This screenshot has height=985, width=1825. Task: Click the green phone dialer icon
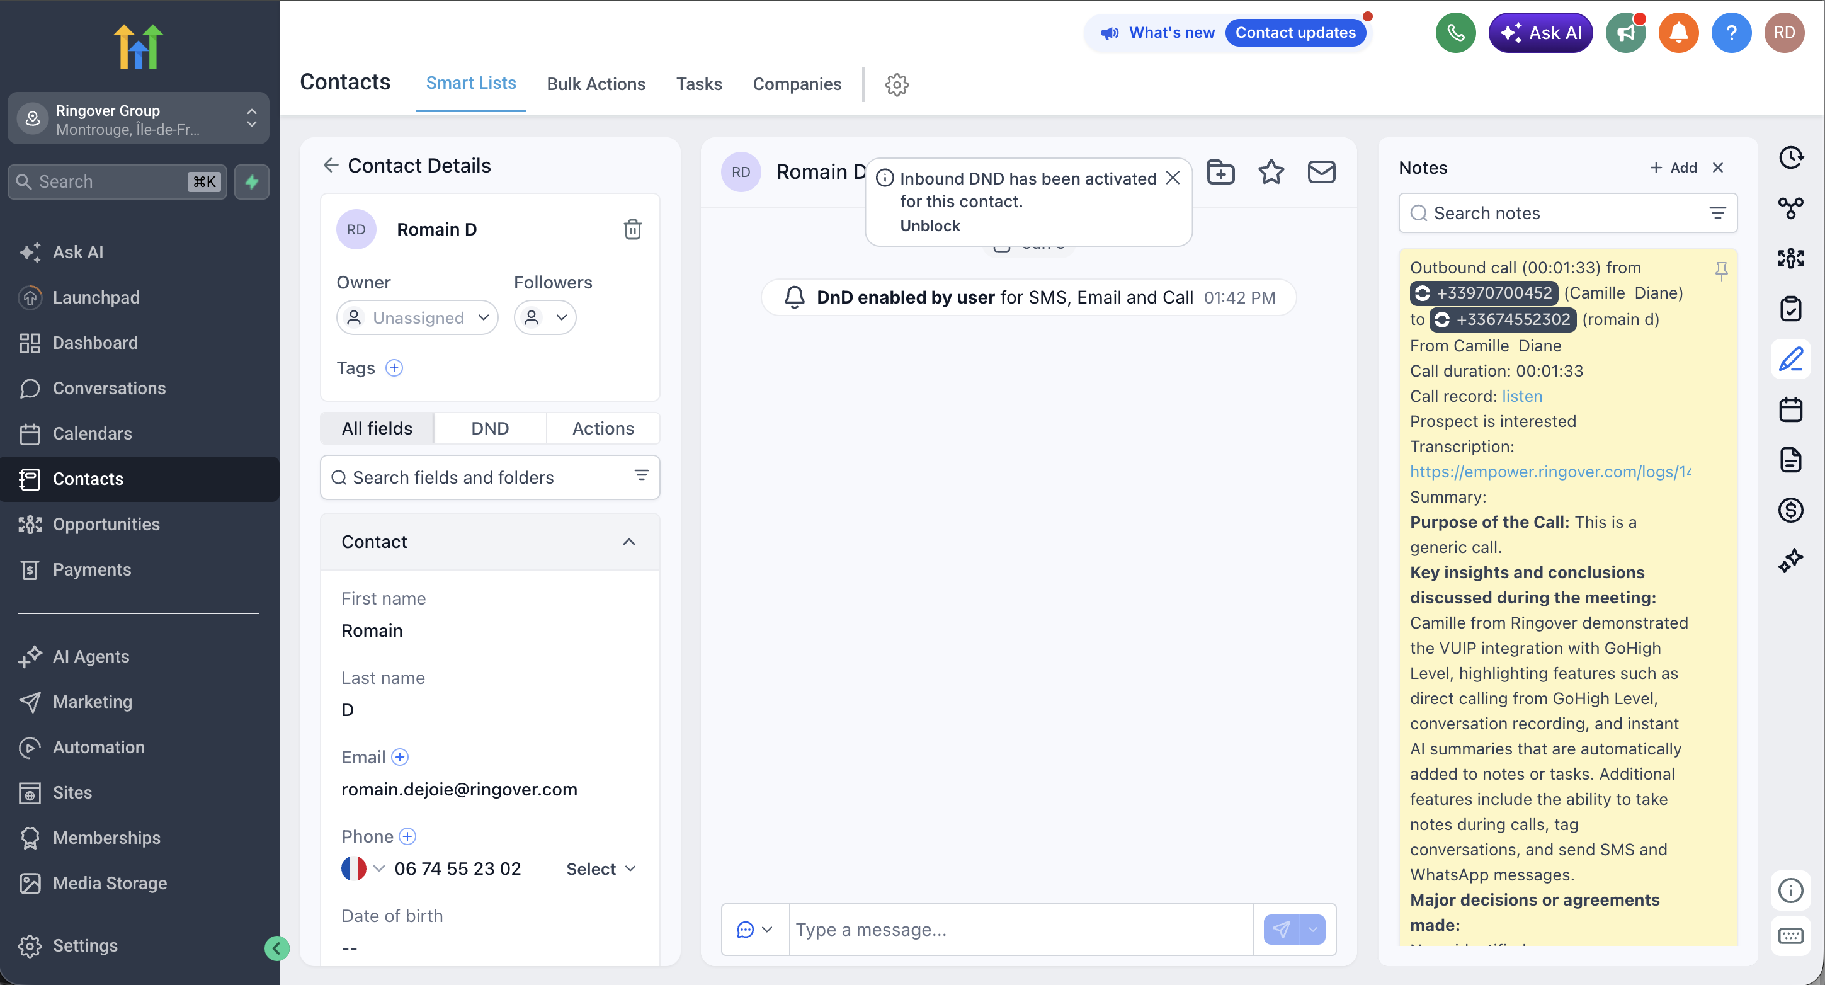point(1455,33)
